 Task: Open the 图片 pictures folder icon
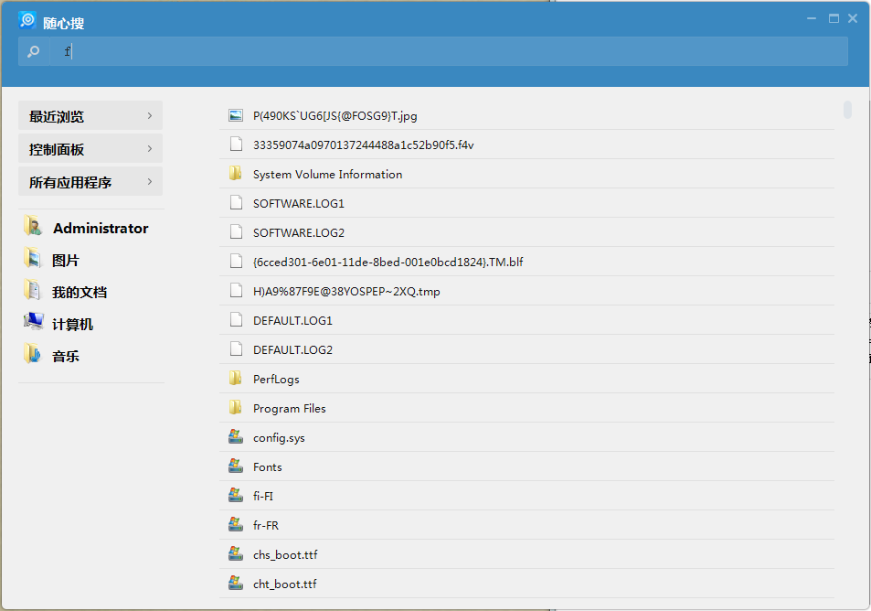(33, 260)
